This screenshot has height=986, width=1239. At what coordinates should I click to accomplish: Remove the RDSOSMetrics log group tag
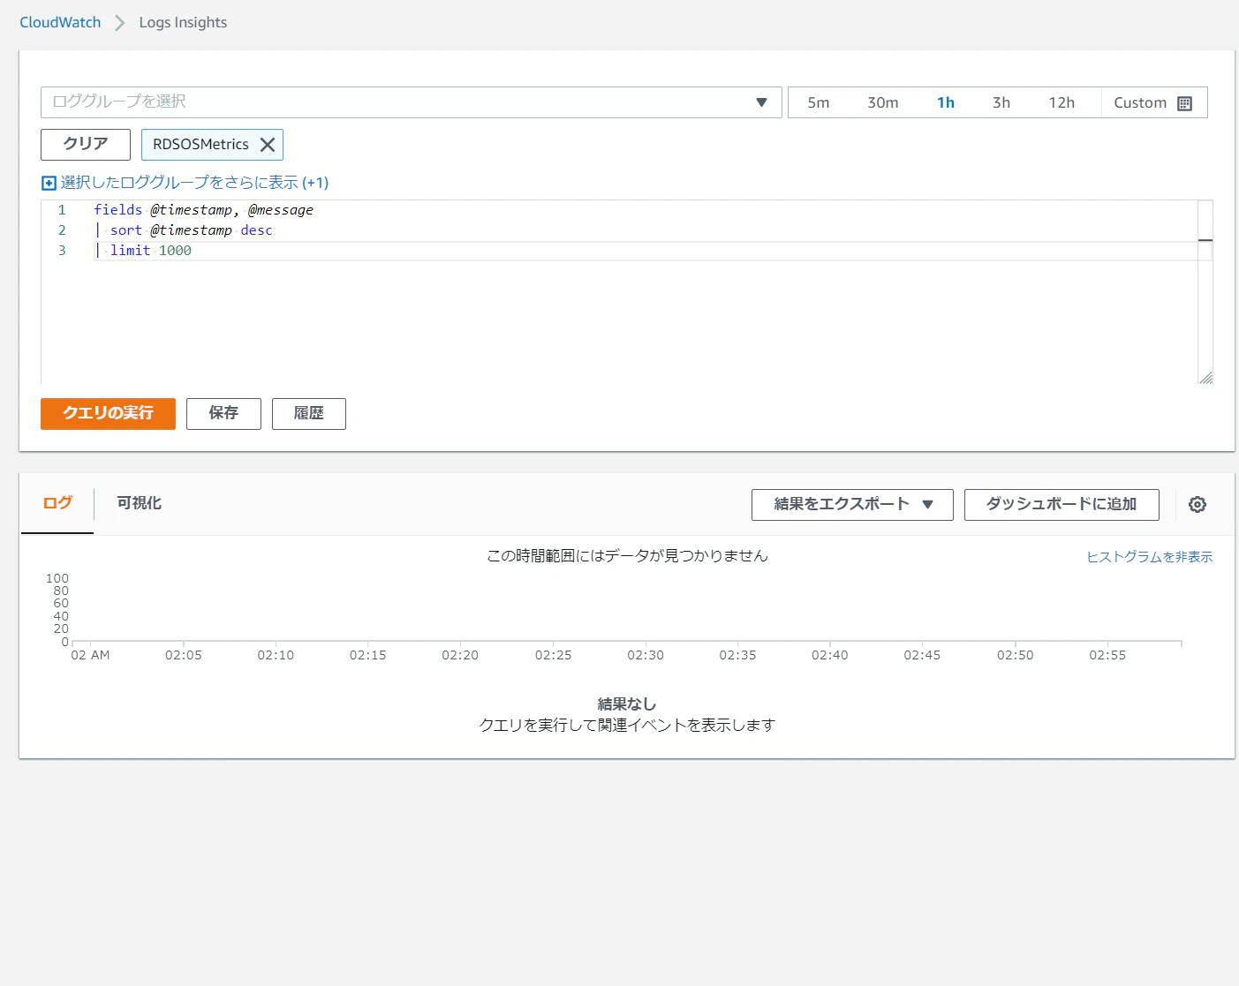coord(268,145)
